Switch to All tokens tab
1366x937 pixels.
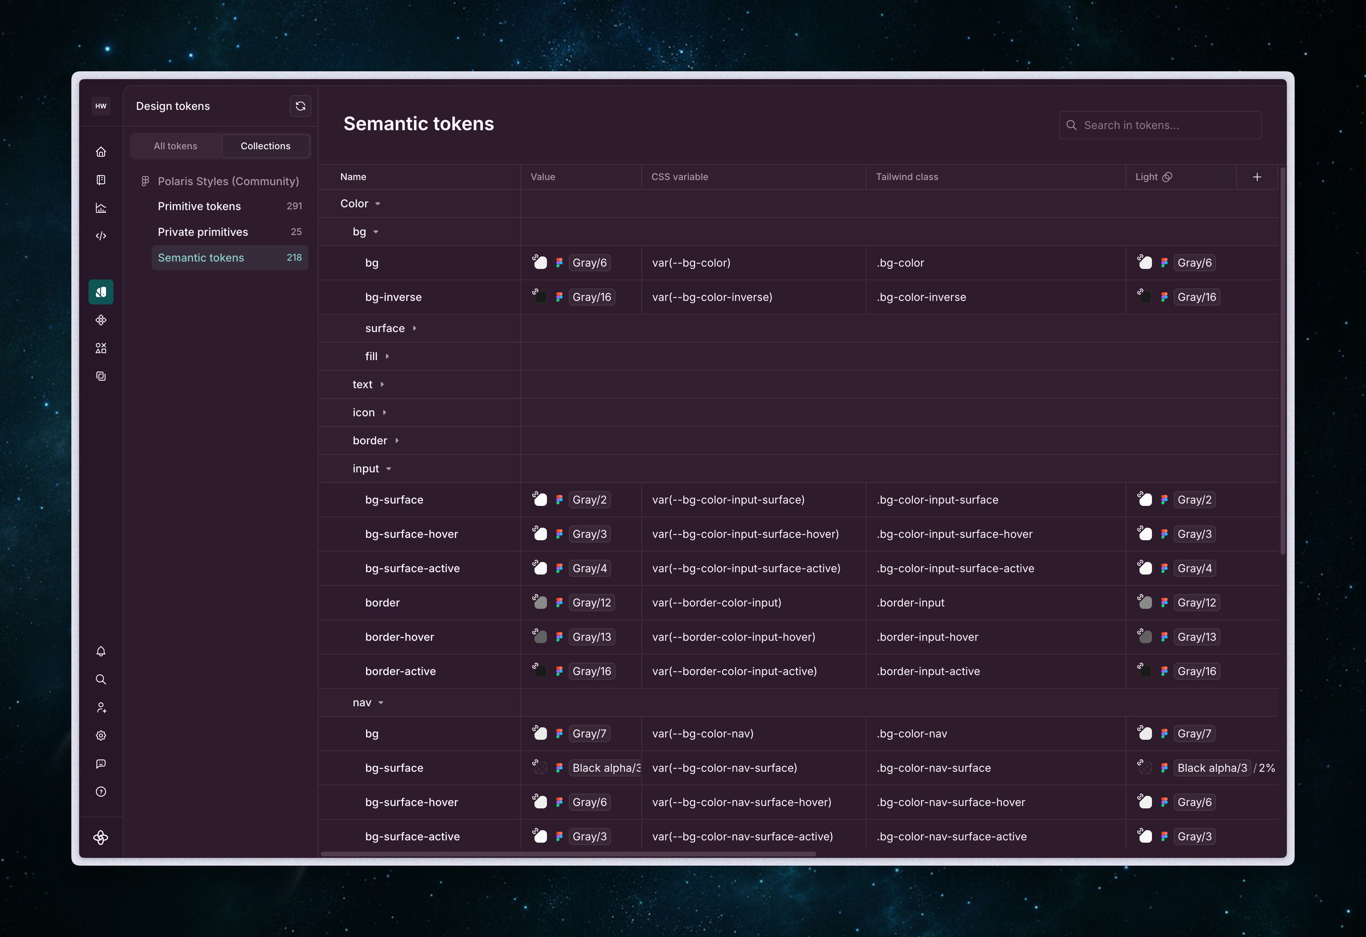176,147
